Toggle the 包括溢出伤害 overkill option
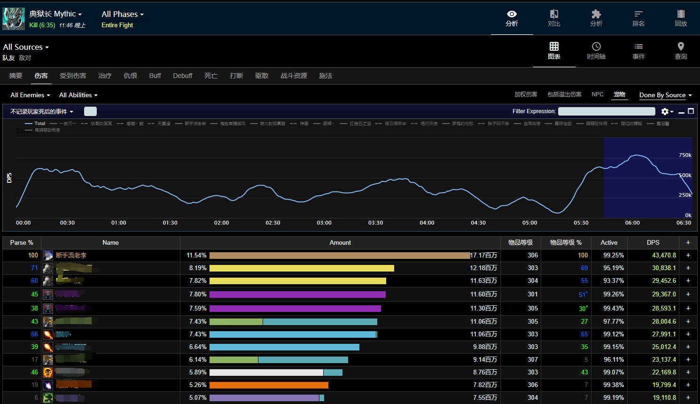 [x=564, y=94]
